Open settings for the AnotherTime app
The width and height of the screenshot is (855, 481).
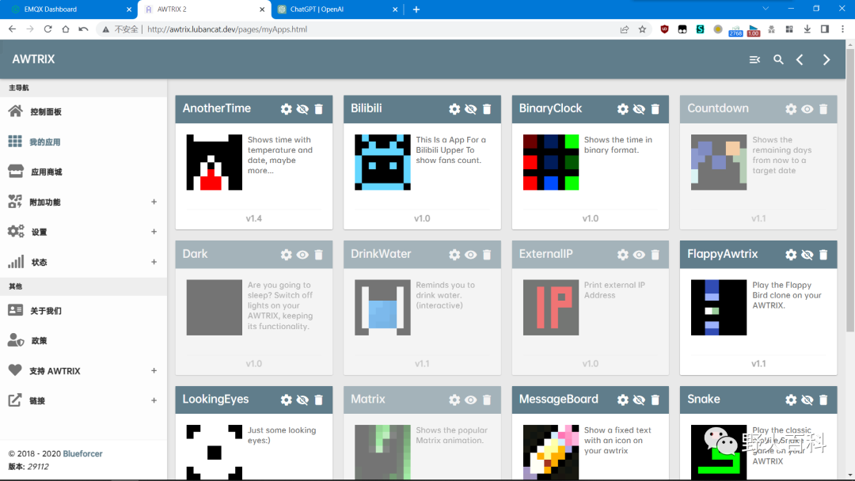tap(287, 109)
